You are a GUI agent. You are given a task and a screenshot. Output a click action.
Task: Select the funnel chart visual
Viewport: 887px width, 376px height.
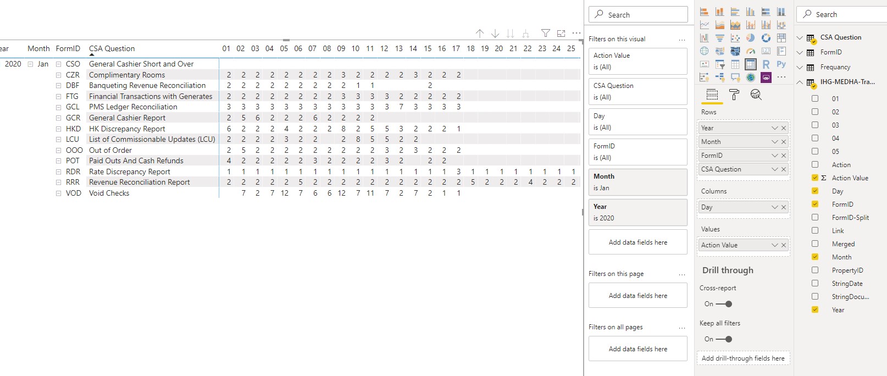pyautogui.click(x=719, y=38)
